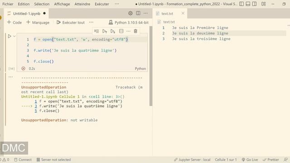290x163 pixels.
Task: Open notebook settings gear
Action: click(x=130, y=13)
